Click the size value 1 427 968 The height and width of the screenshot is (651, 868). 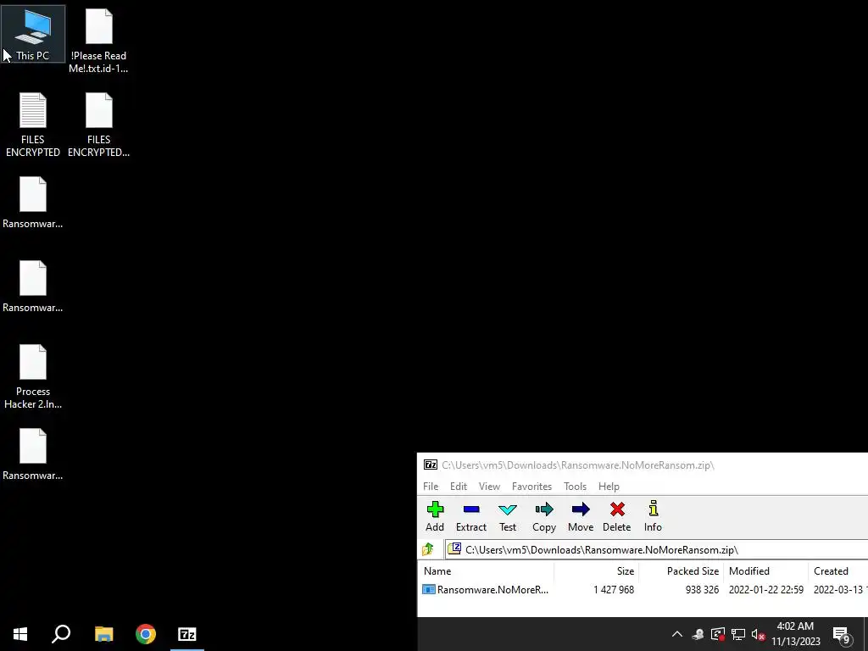614,590
